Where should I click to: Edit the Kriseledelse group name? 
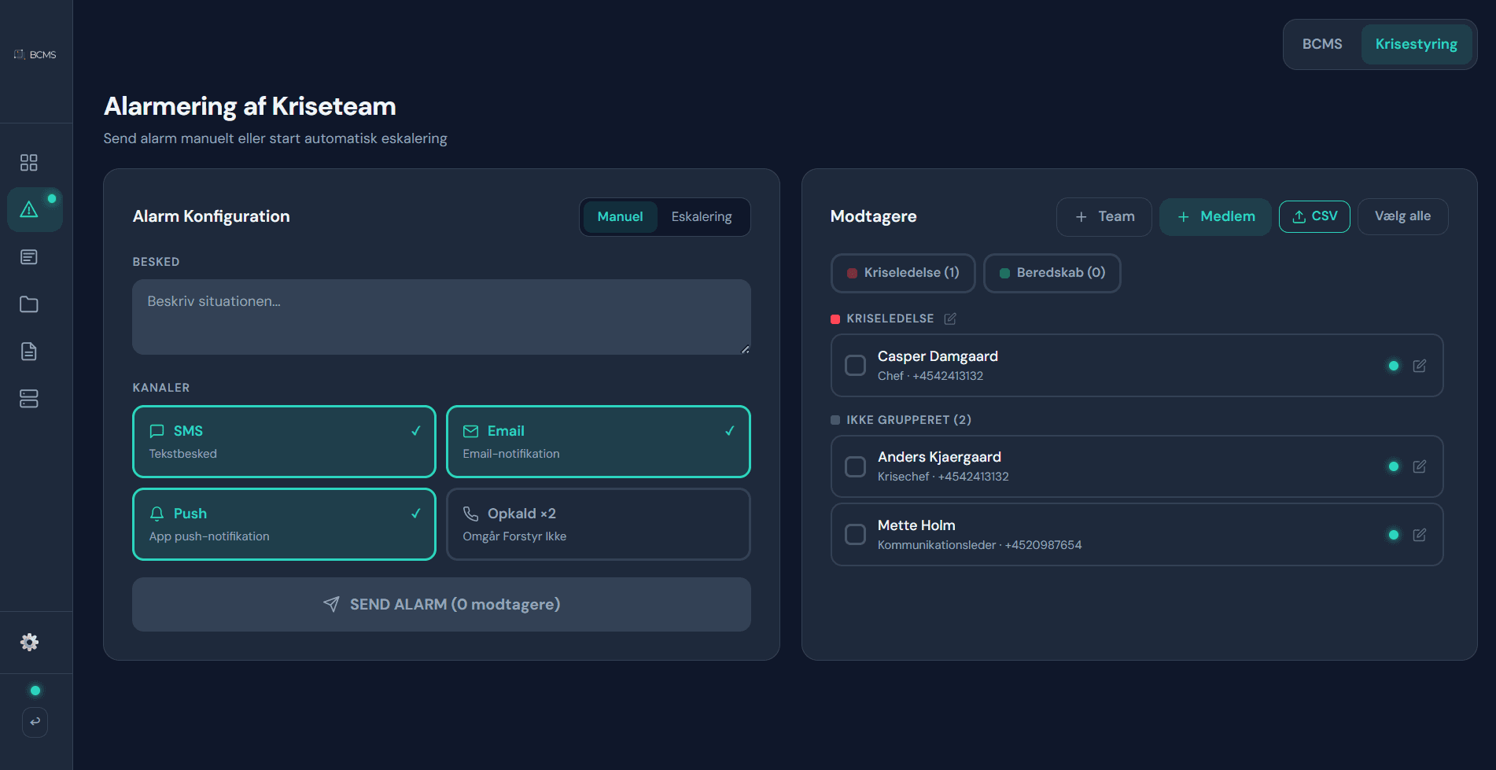pyautogui.click(x=950, y=319)
